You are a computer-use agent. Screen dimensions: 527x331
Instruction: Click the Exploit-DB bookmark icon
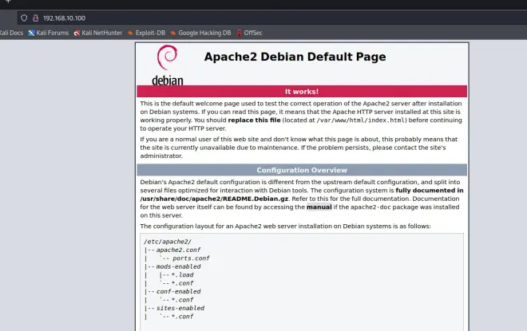pyautogui.click(x=130, y=33)
